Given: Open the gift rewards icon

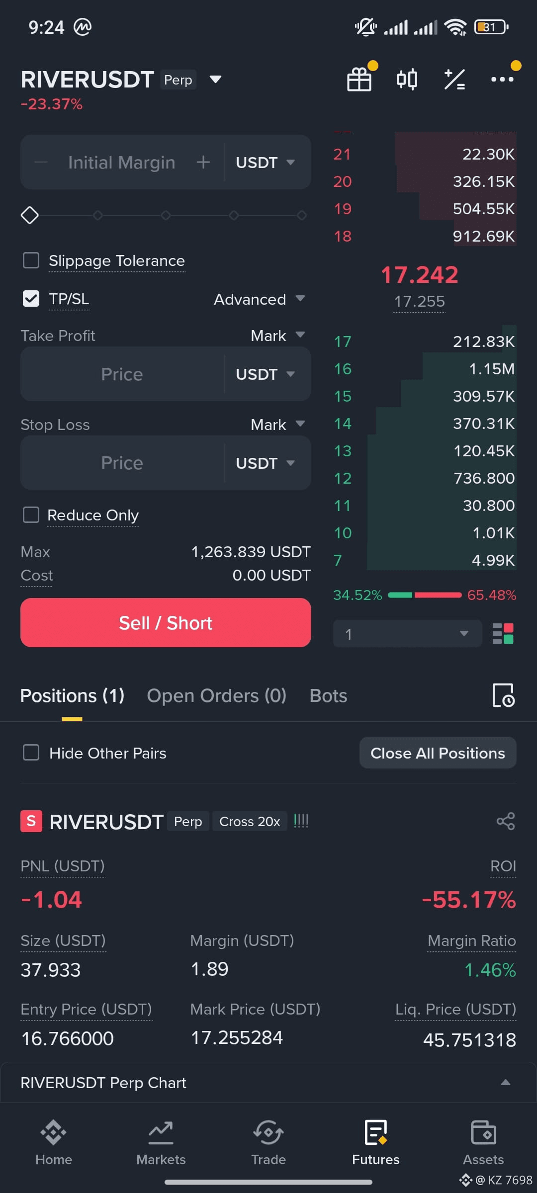Looking at the screenshot, I should click(359, 80).
